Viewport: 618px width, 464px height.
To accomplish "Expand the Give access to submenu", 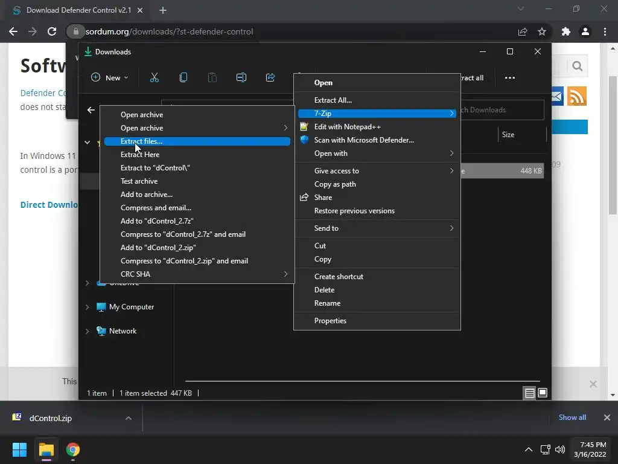I will [377, 171].
